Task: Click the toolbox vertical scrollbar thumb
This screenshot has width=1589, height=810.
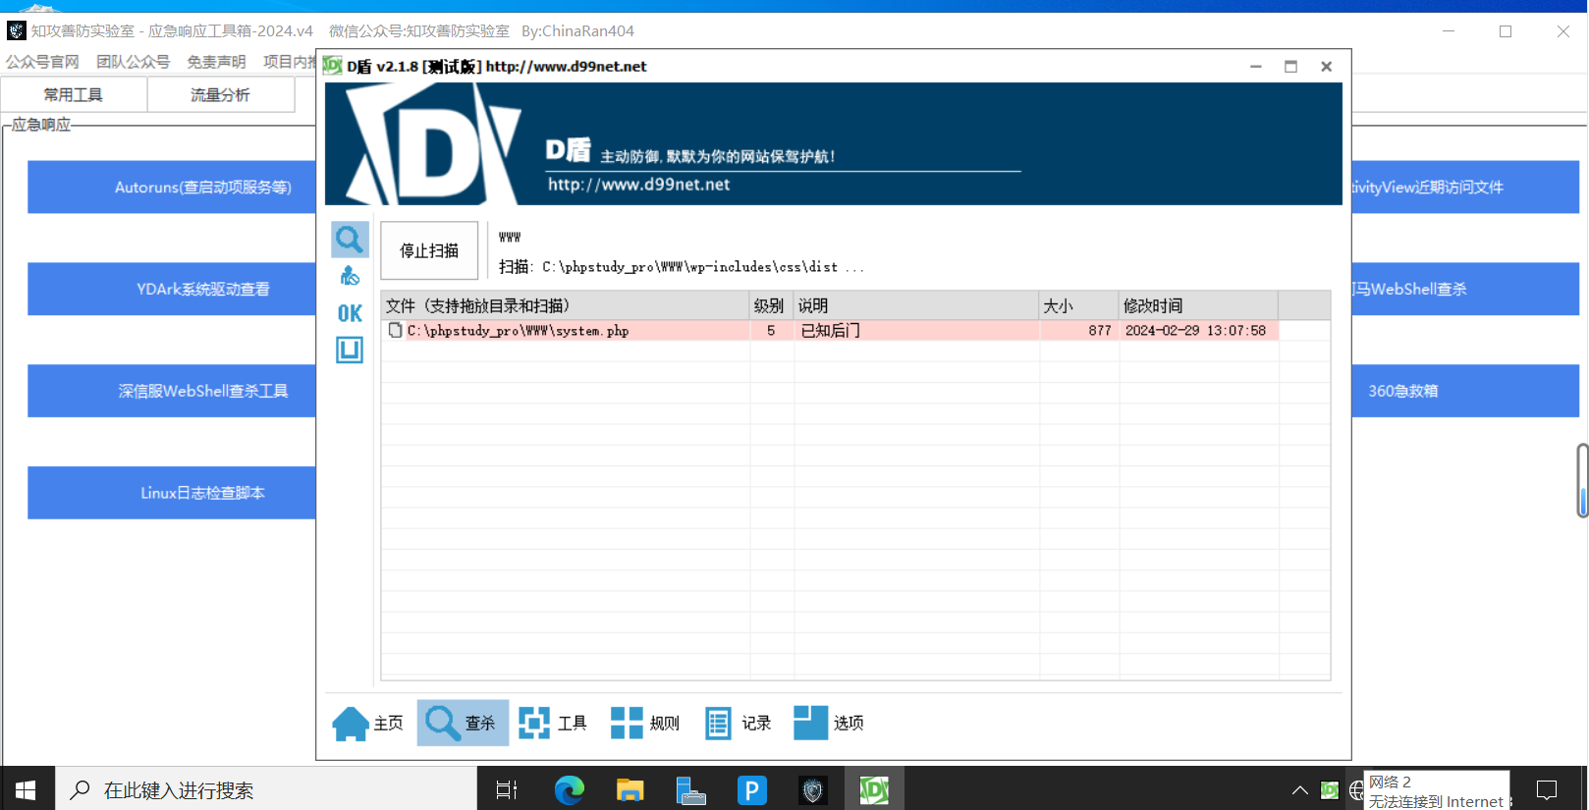Action: tap(1582, 480)
